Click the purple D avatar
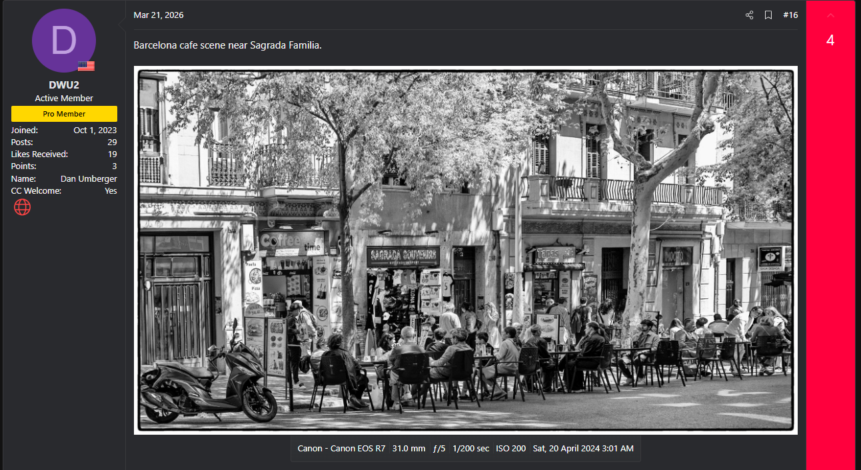 pos(64,41)
